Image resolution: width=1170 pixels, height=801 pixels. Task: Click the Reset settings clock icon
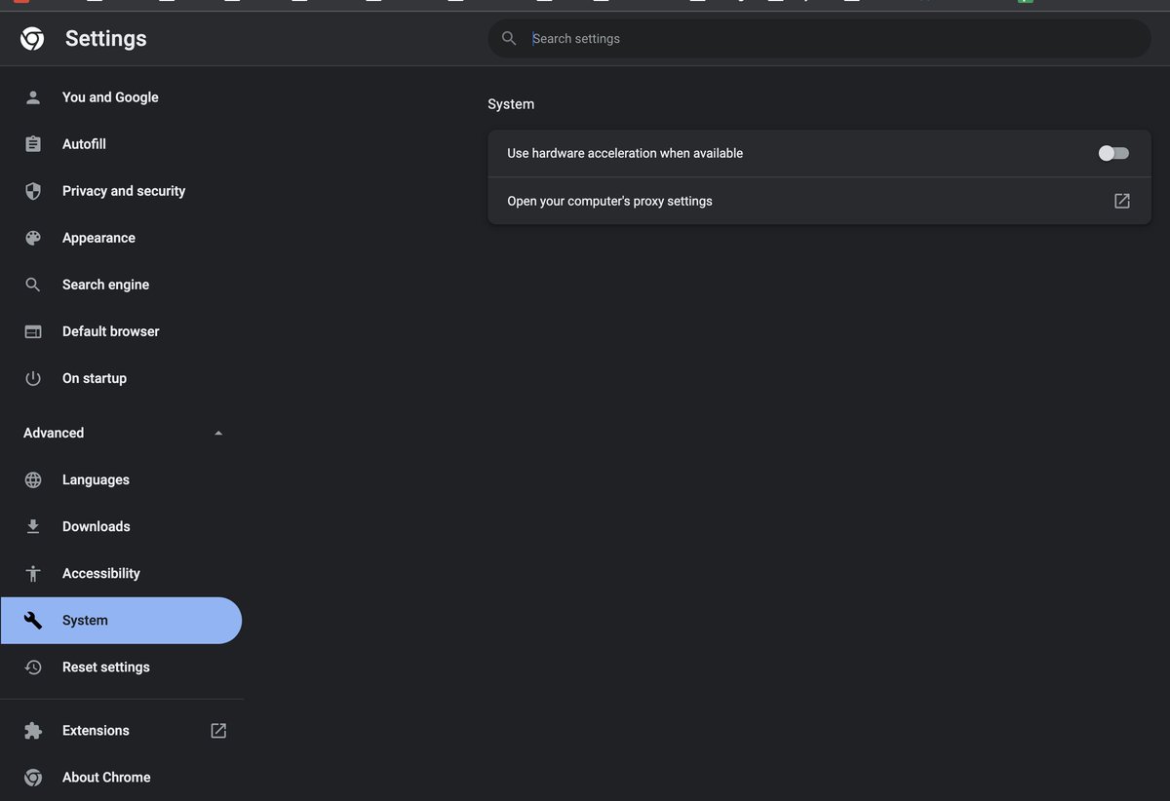32,667
